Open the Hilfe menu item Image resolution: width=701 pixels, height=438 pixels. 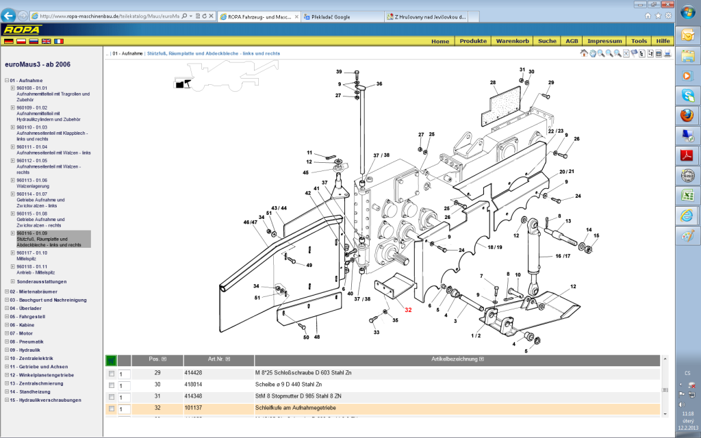pos(663,41)
